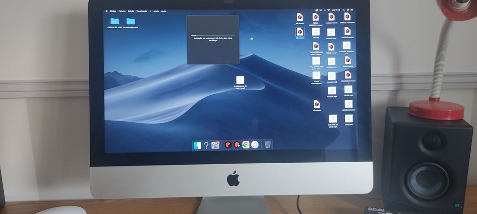Open Google Chrome from the Dock

[x=246, y=145]
